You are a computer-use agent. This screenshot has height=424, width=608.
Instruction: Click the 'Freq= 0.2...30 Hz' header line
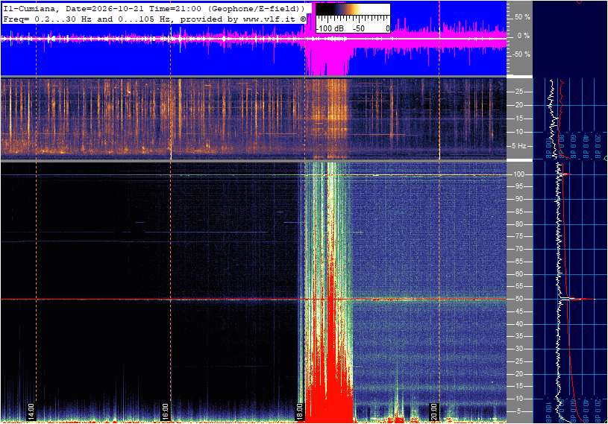[154, 19]
